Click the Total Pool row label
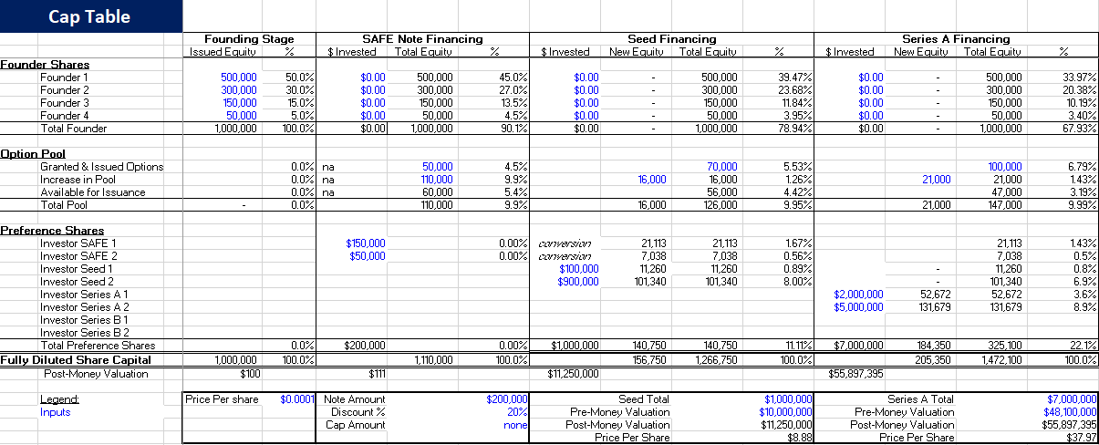 point(64,205)
